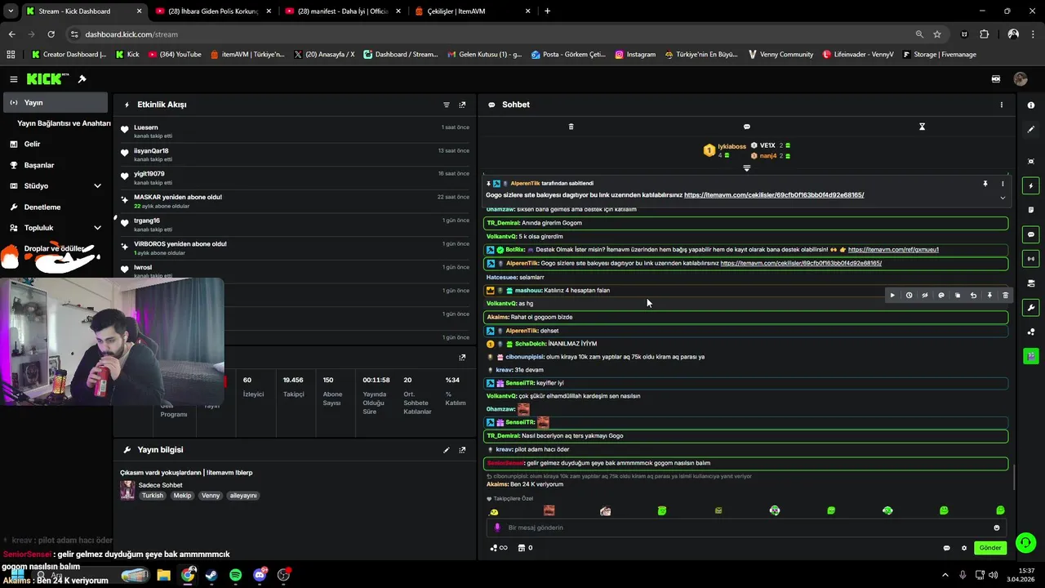Image resolution: width=1045 pixels, height=588 pixels.
Task: Toggle the broadcast signal panel button
Action: pos(1031,259)
